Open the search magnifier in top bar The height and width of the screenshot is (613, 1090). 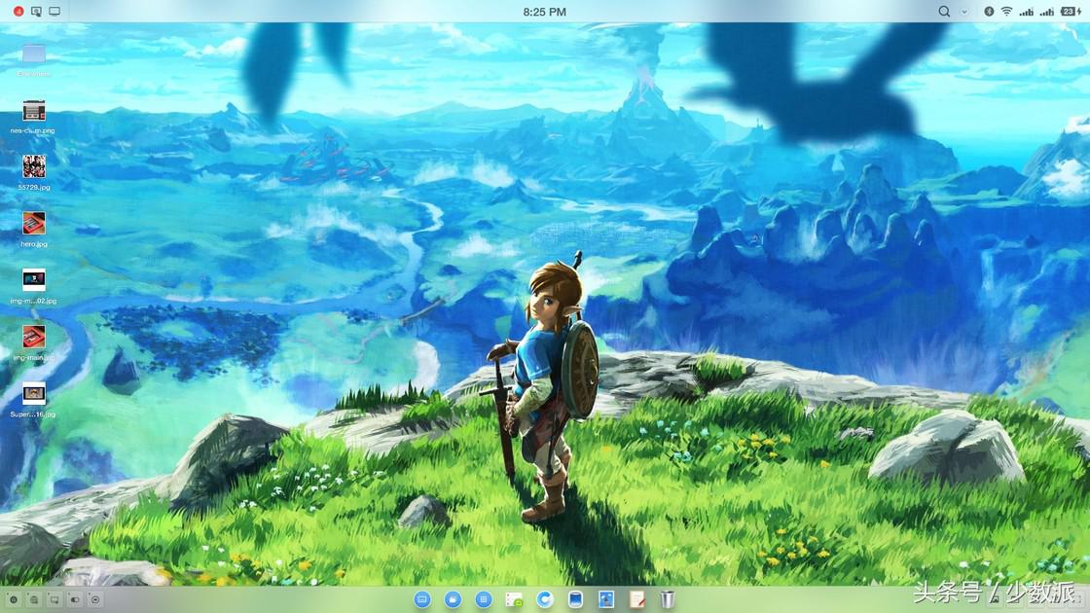(x=944, y=11)
